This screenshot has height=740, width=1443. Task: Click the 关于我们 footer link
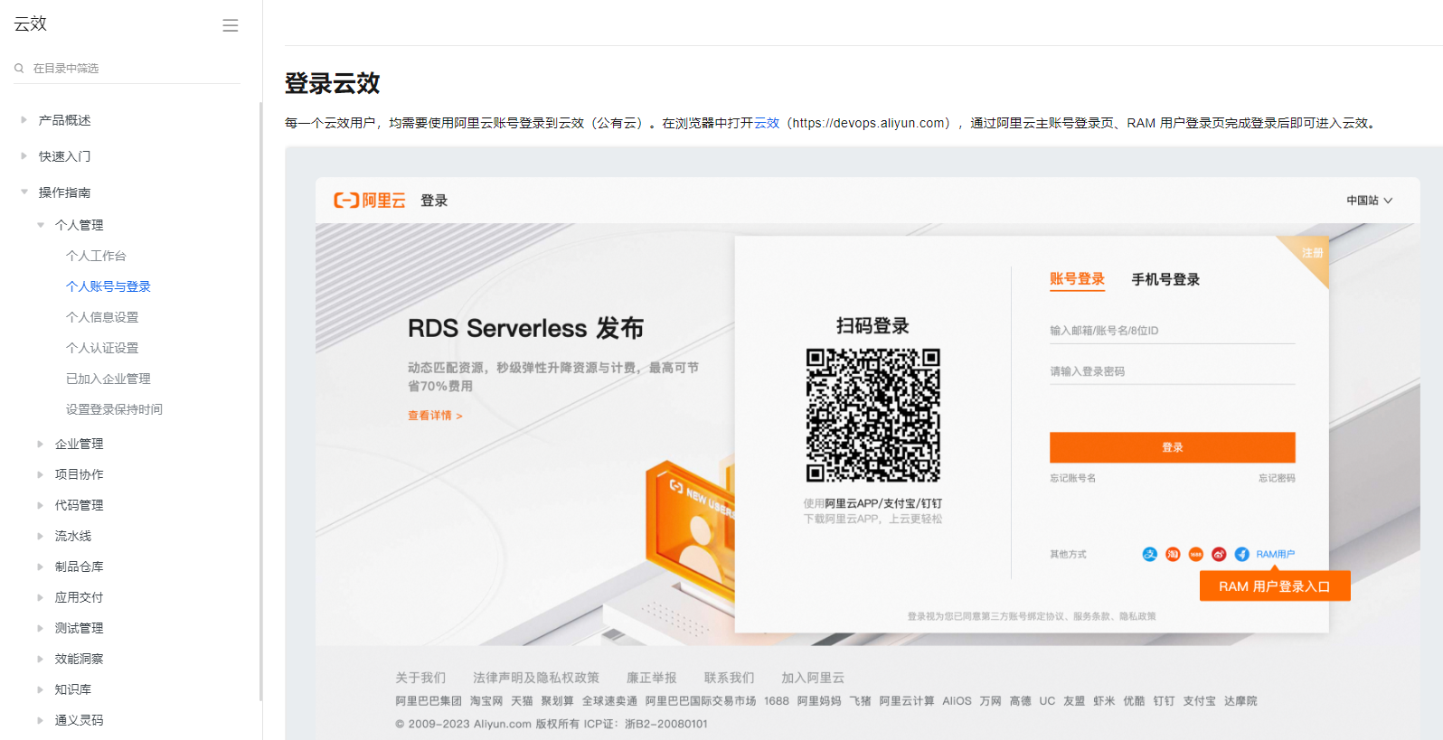(x=420, y=678)
